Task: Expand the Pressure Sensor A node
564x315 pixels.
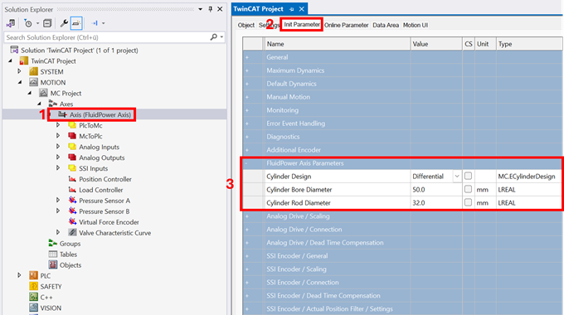Action: [x=58, y=201]
